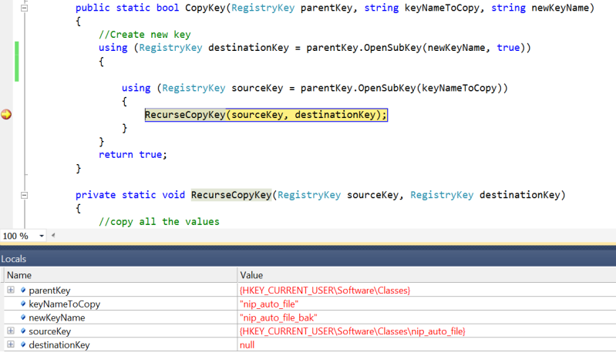Click the breakpoint arrow marker in margin
Screen dimensions: 616x356
pos(6,115)
